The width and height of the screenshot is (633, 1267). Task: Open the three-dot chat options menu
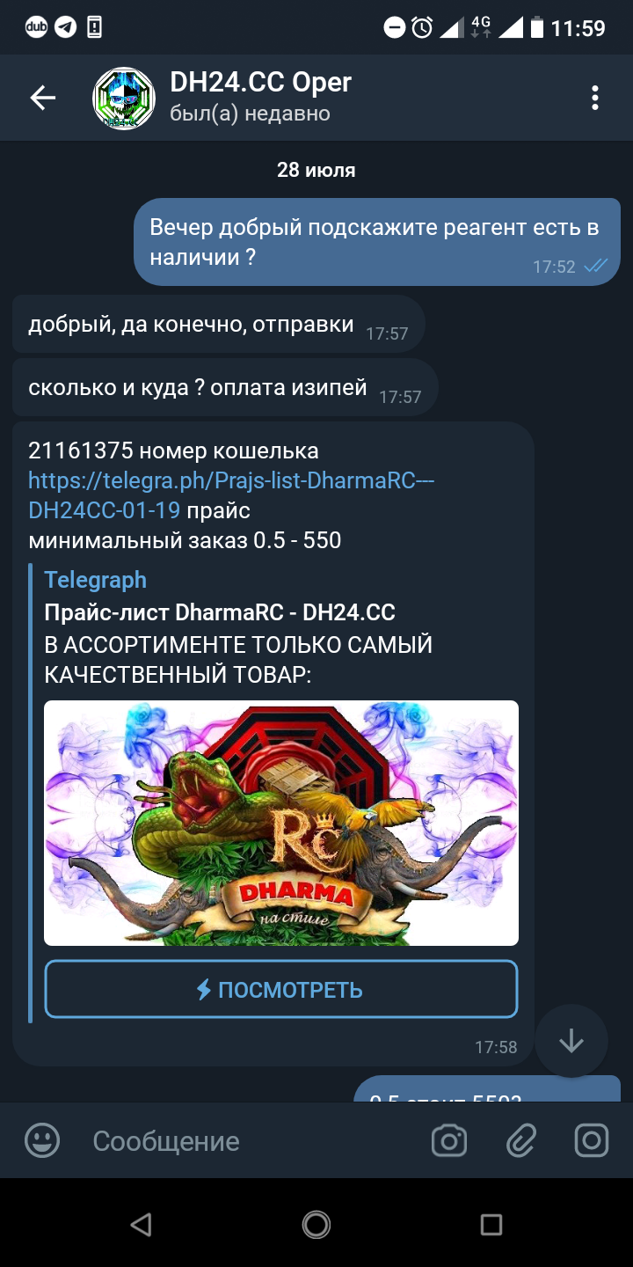click(595, 98)
